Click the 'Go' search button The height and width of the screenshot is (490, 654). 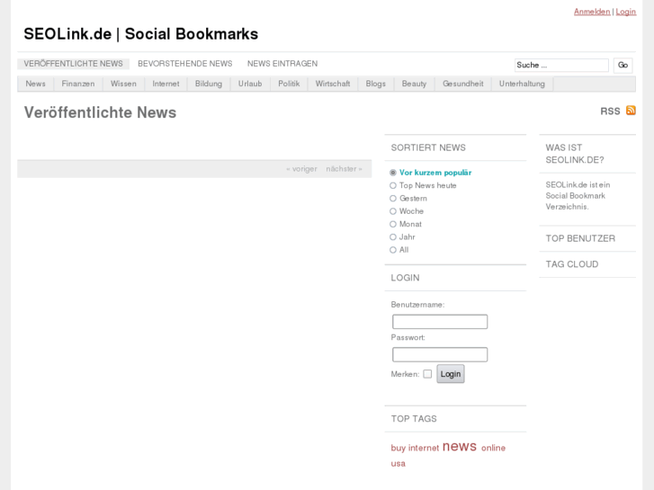coord(623,65)
